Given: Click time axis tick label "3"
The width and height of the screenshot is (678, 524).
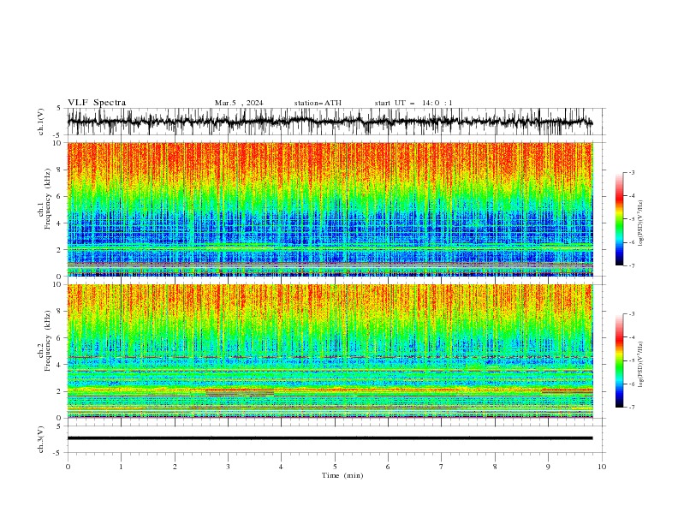Looking at the screenshot, I should point(228,467).
